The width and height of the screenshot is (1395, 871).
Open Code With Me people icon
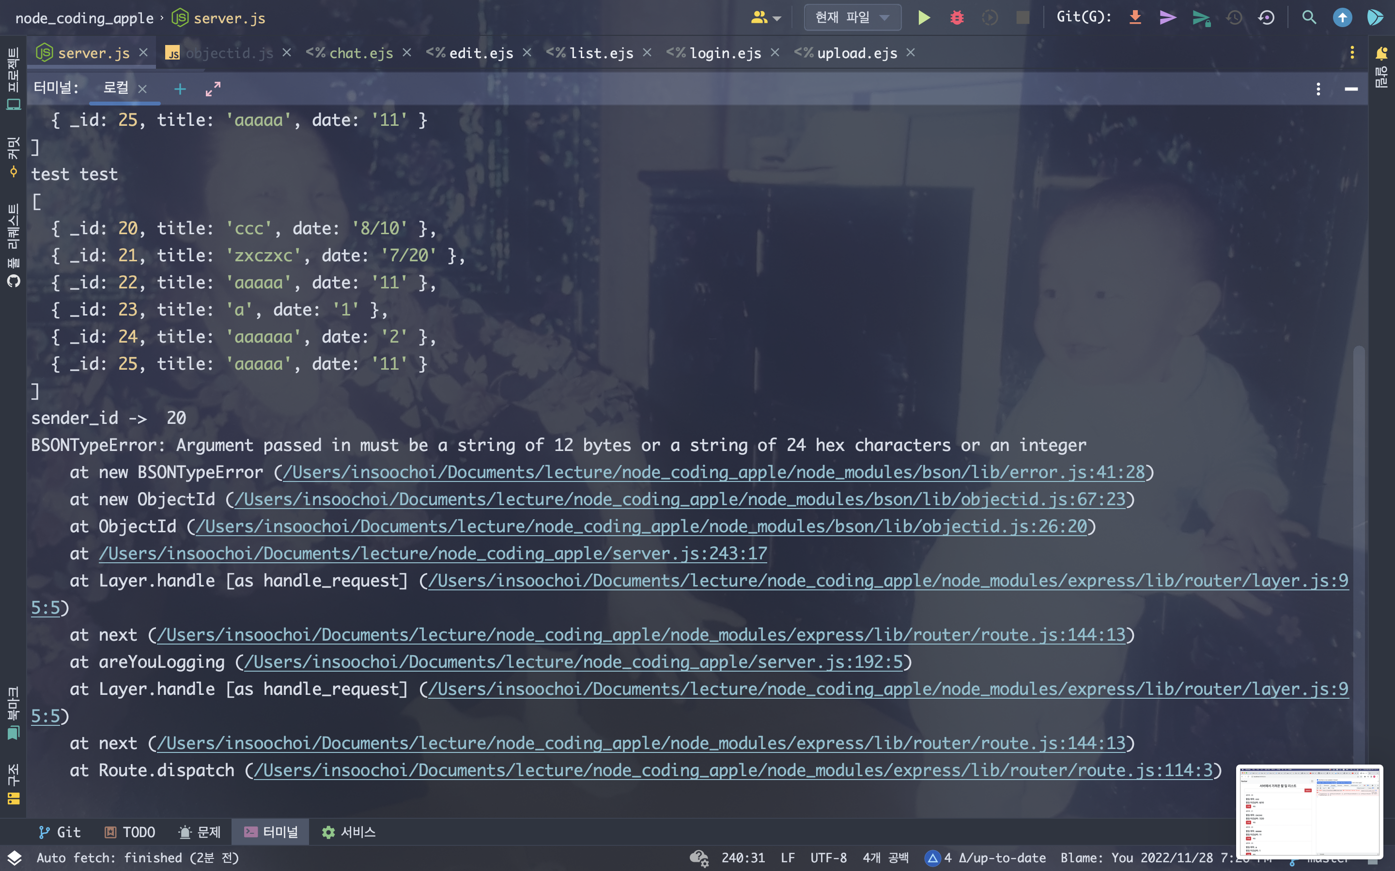coord(759,18)
